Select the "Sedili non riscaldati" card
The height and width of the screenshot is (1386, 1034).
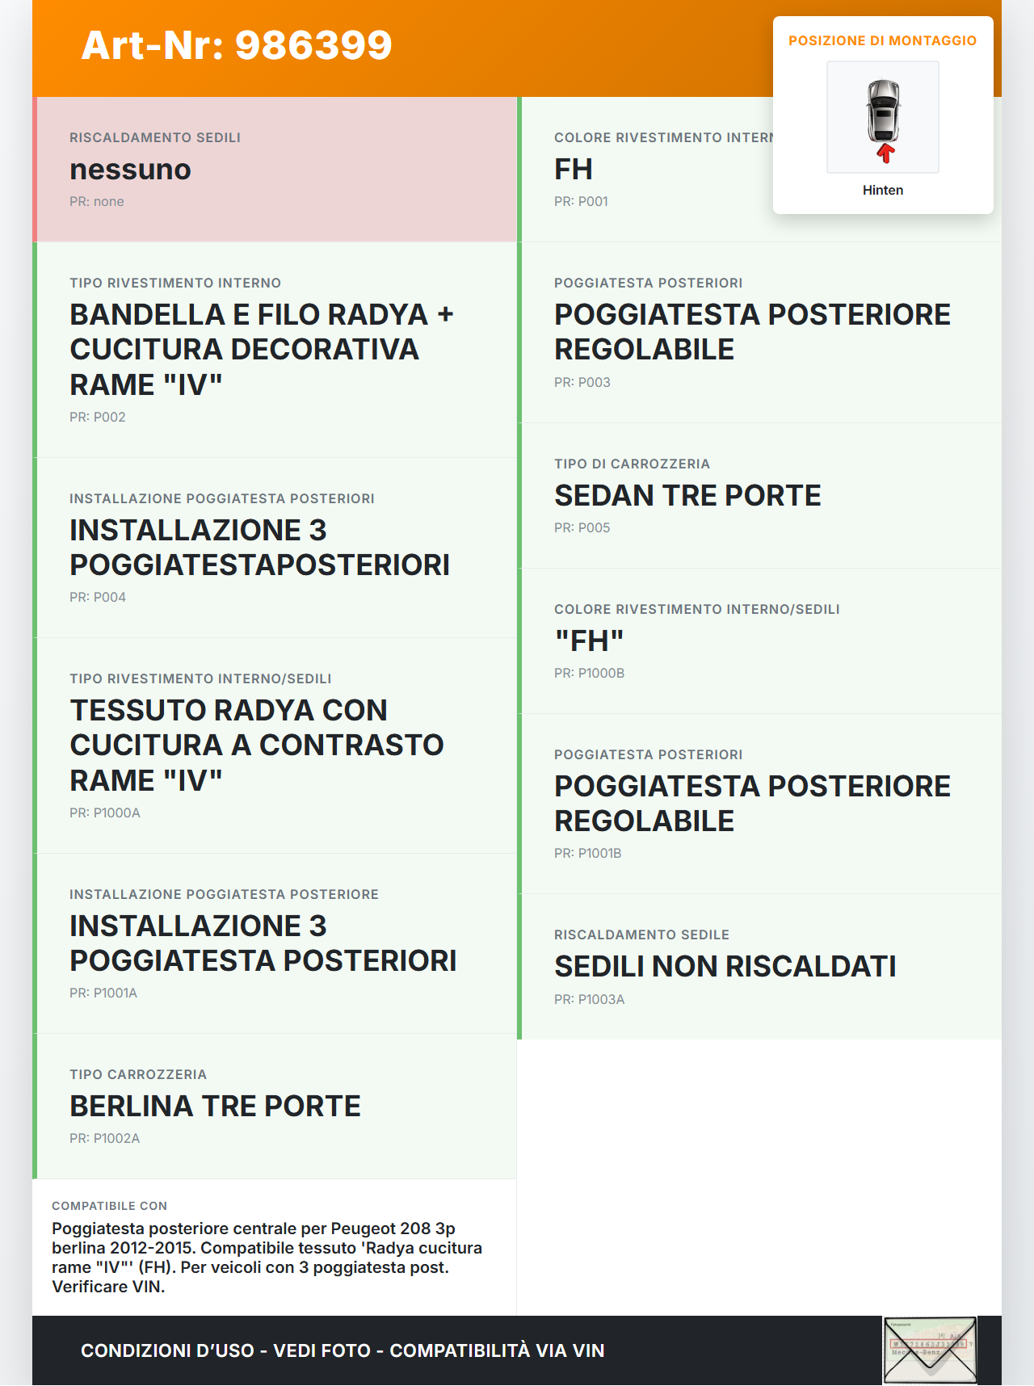(759, 966)
